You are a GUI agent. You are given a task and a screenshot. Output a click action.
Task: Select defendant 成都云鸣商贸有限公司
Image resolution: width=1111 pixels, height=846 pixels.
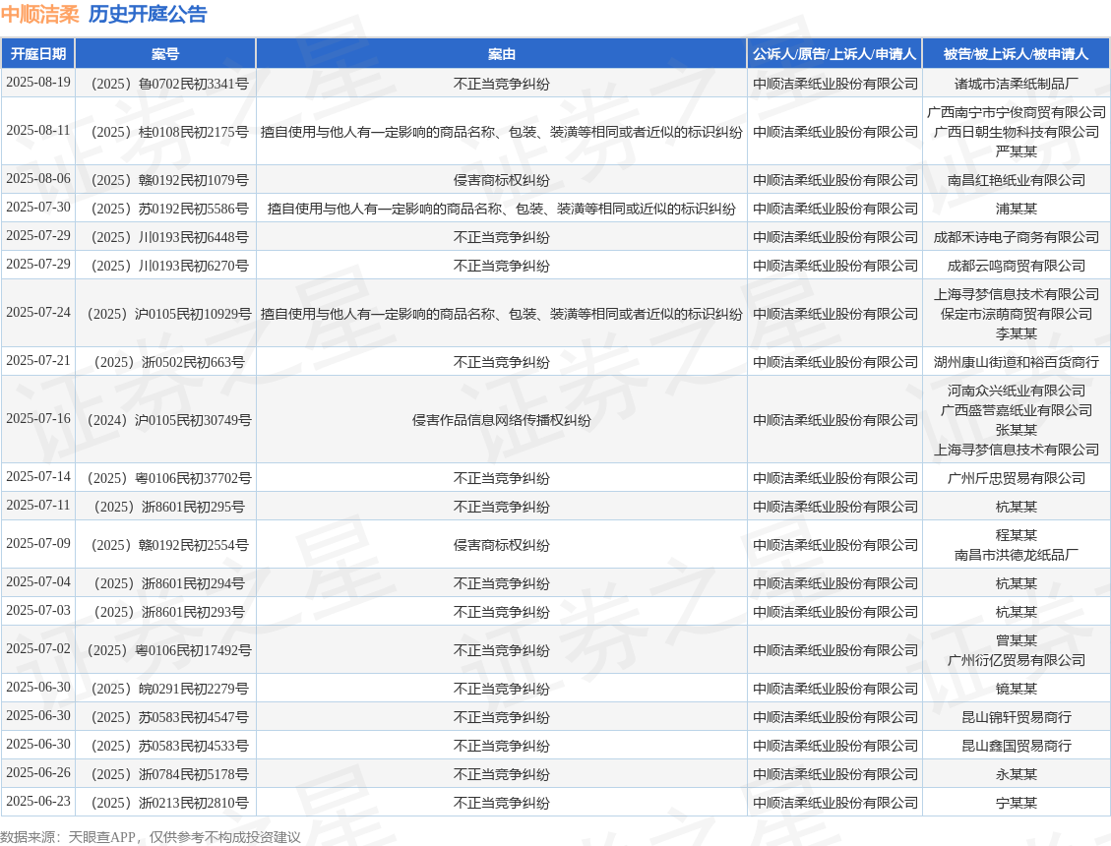1017,266
